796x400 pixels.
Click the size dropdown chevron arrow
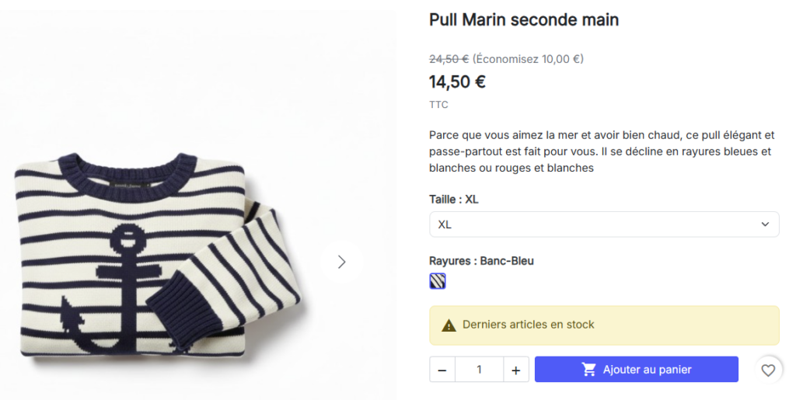click(x=765, y=224)
